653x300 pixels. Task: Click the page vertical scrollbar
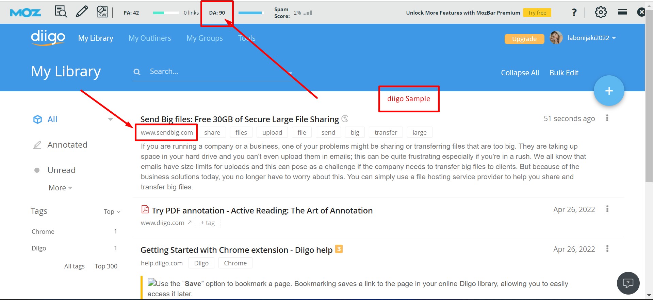point(649,96)
